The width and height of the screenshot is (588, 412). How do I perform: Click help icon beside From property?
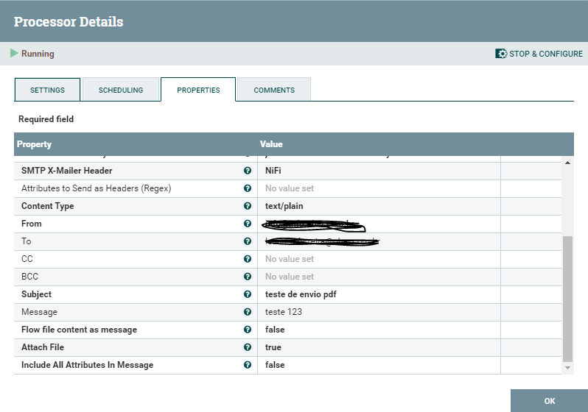coord(248,224)
